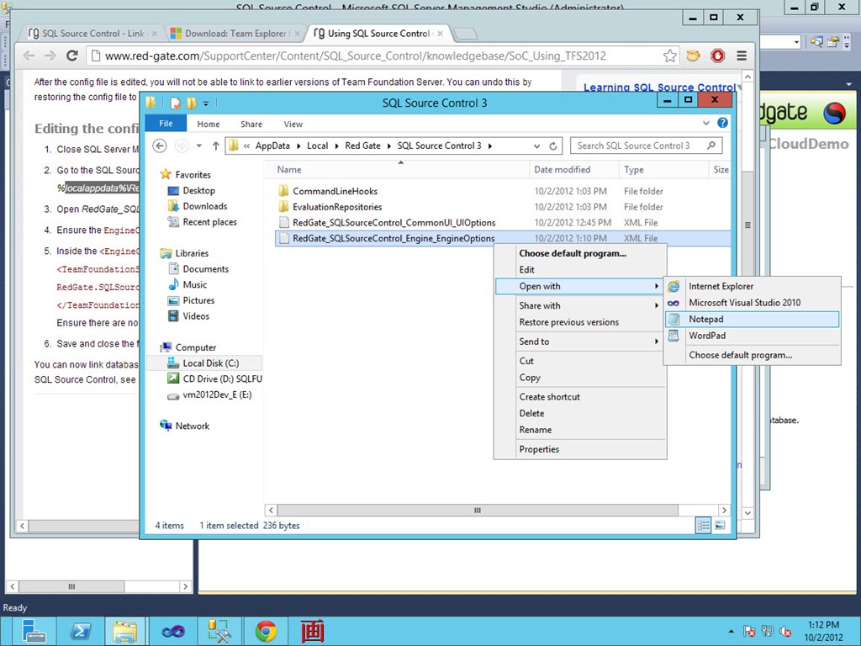861x646 pixels.
Task: Click Explorer up-one-level arrow
Action: click(216, 146)
